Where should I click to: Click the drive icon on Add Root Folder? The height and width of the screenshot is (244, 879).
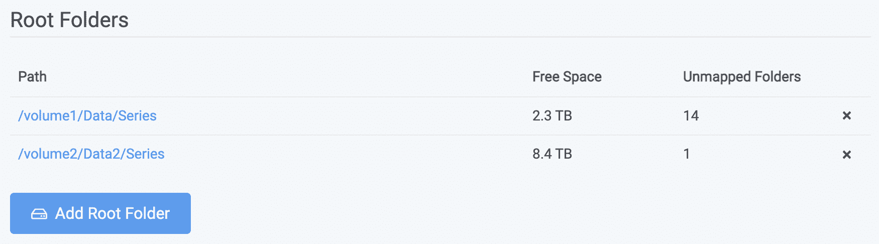39,214
